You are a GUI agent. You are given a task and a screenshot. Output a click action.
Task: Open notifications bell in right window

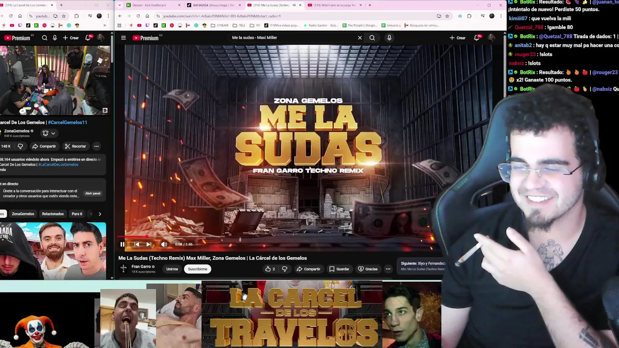click(477, 38)
